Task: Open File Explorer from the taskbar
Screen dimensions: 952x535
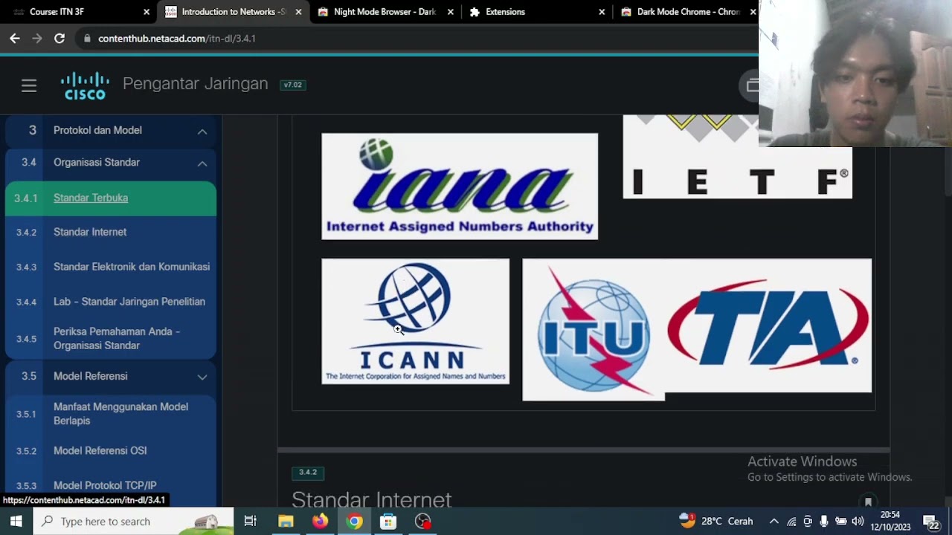Action: point(286,522)
